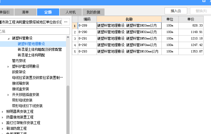This screenshot has height=134, width=211.
Task: Click the tree scrollbar up arrow
Action: 68,37
